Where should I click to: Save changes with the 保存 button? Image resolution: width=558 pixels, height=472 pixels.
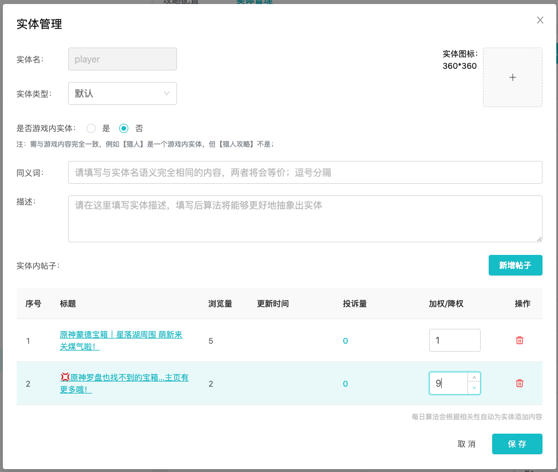coord(517,444)
